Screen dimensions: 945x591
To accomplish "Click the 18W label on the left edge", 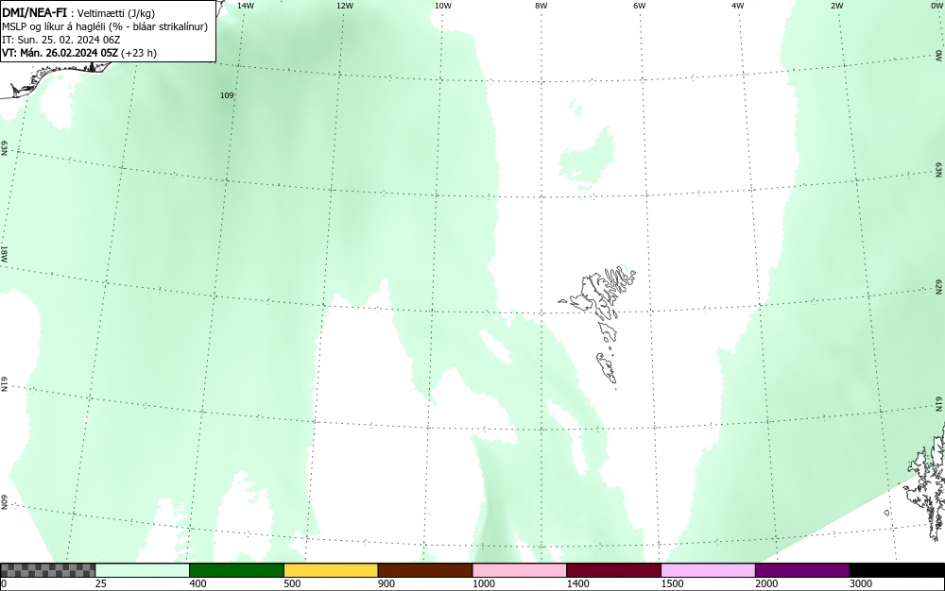I will (4, 254).
